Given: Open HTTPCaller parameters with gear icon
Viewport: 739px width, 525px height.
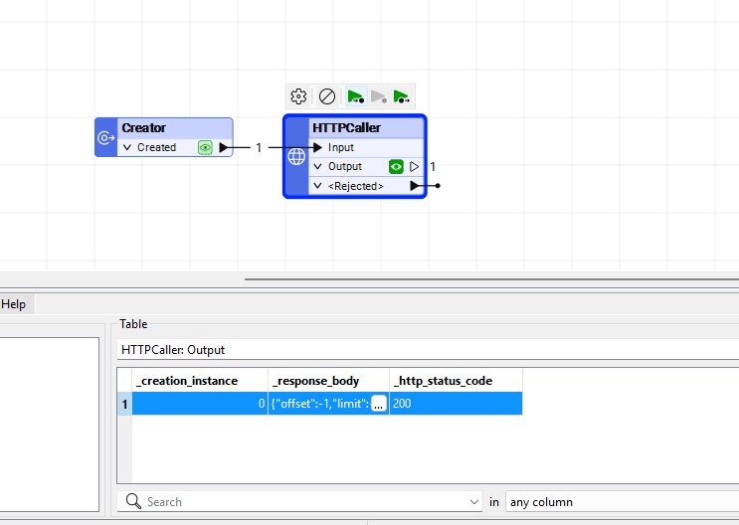Looking at the screenshot, I should point(298,96).
